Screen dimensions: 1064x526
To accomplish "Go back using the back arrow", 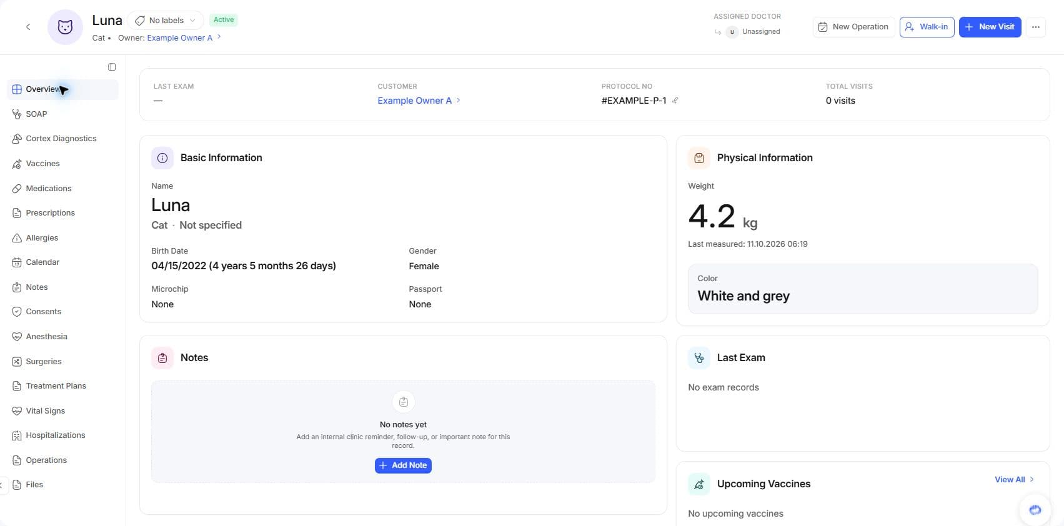I will [28, 27].
